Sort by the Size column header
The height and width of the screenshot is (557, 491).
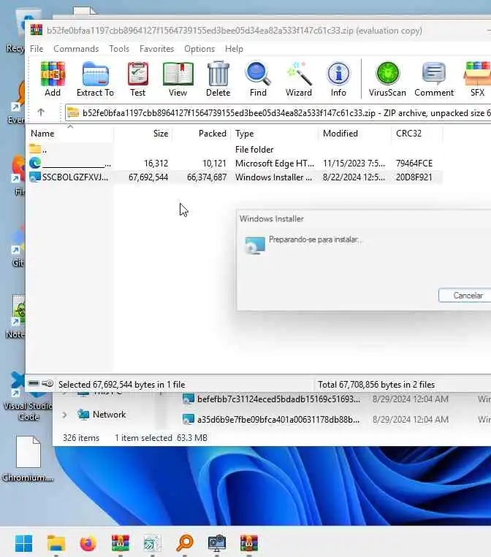tap(143, 134)
